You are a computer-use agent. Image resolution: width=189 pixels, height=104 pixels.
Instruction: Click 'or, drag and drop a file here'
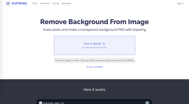pos(94,47)
